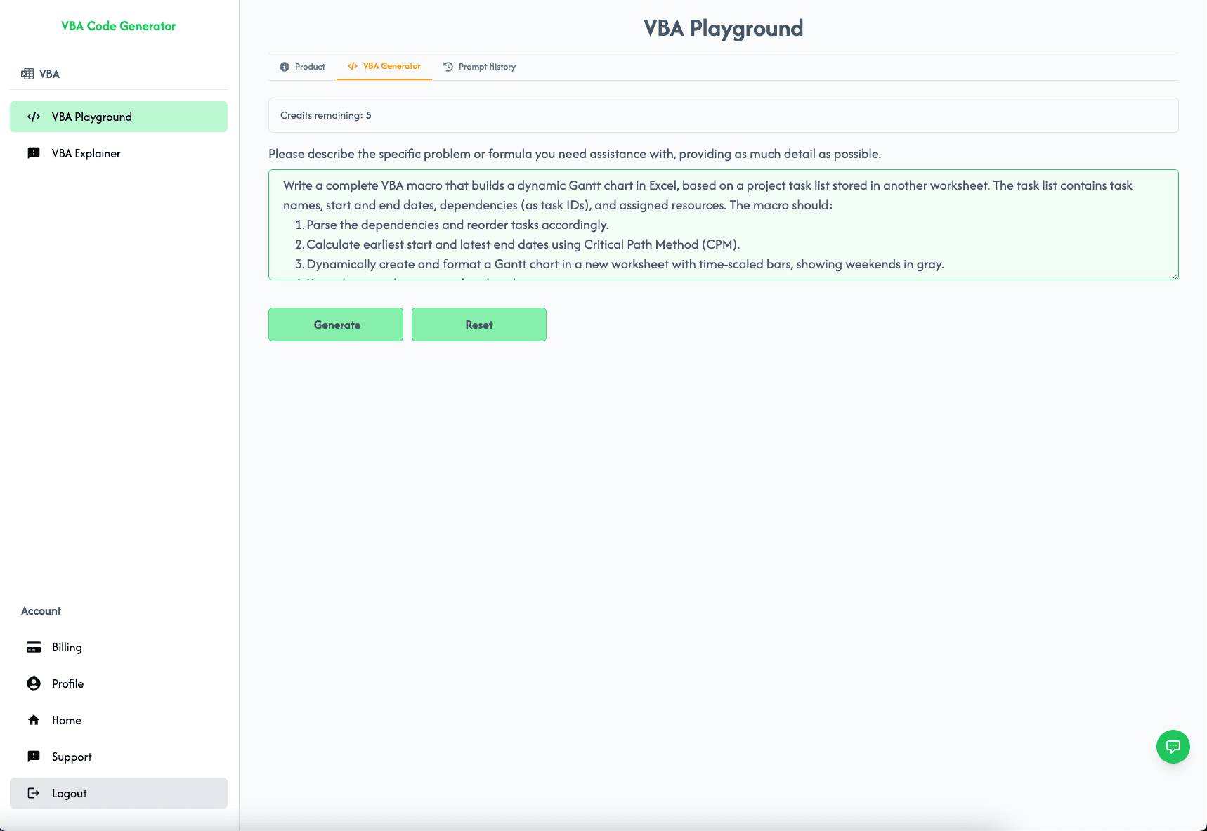Open VBA Explainer from the sidebar
This screenshot has width=1207, height=831.
pos(86,153)
